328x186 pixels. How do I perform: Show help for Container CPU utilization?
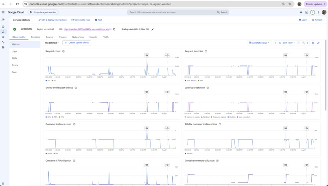[74, 161]
